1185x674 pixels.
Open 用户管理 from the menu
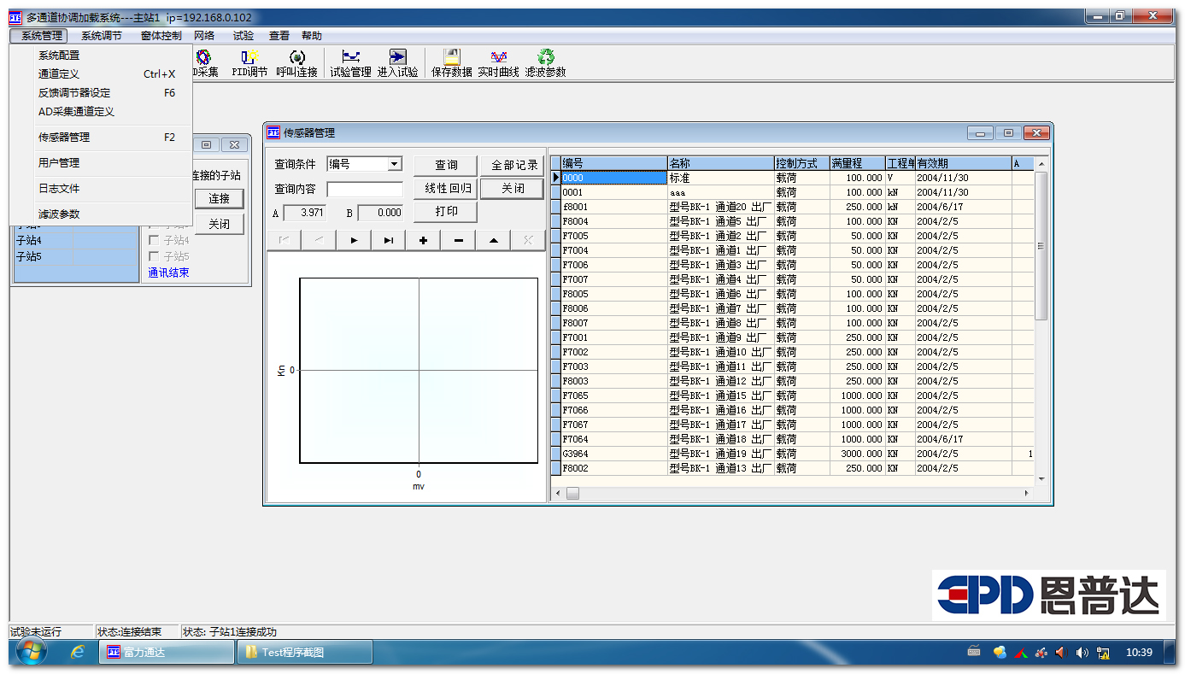[x=102, y=163]
